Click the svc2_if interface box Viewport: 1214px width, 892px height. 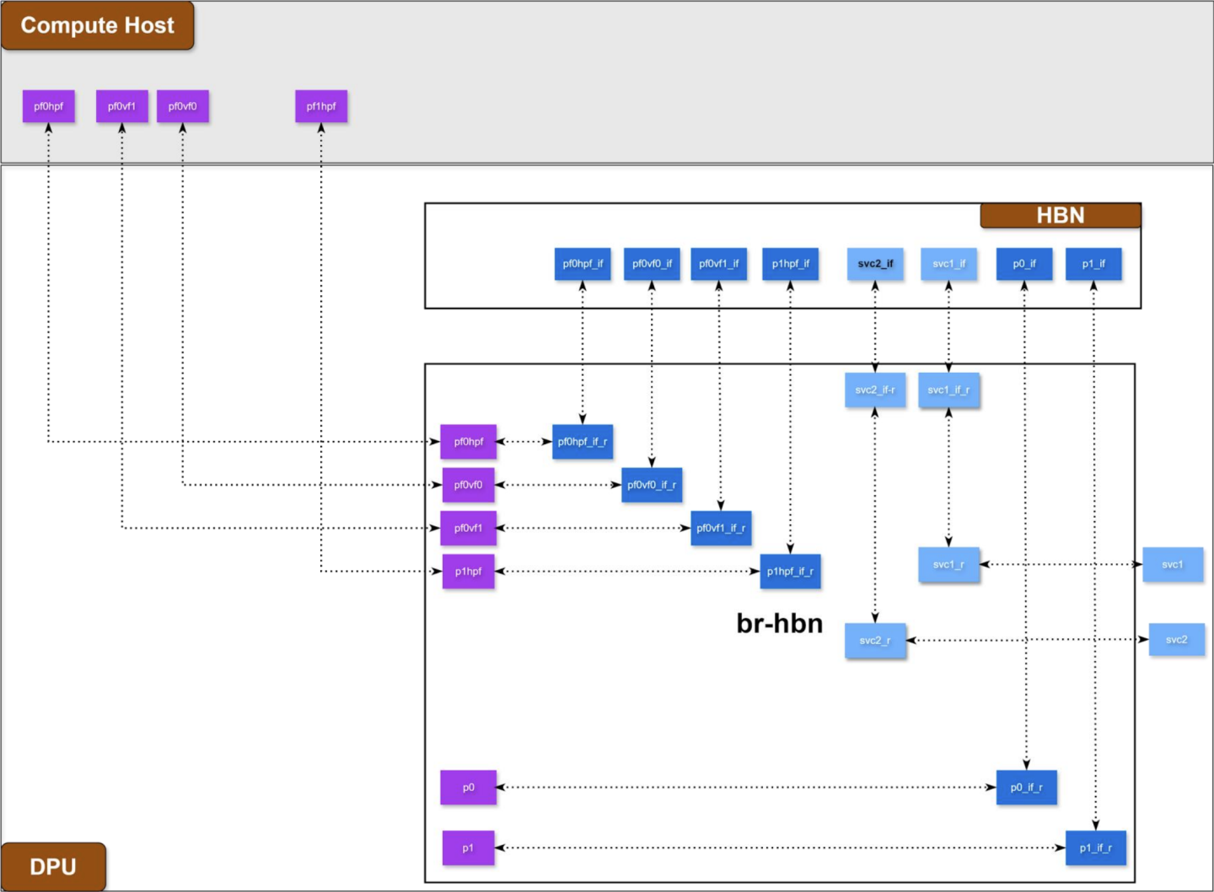(x=874, y=264)
